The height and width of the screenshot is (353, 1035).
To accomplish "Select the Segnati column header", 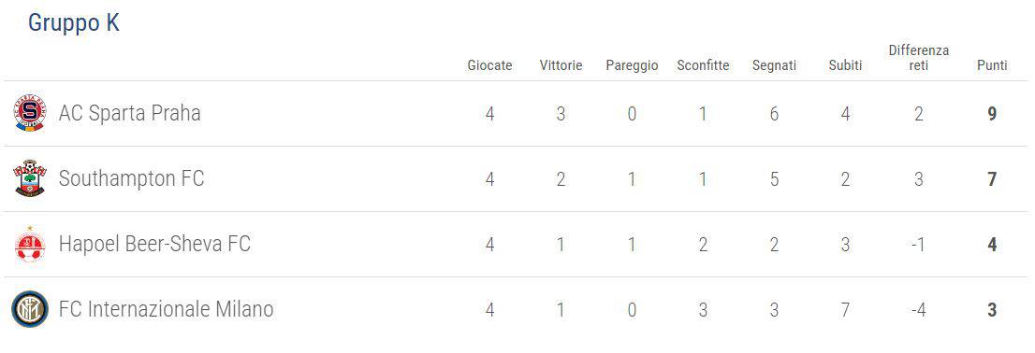I will (774, 66).
